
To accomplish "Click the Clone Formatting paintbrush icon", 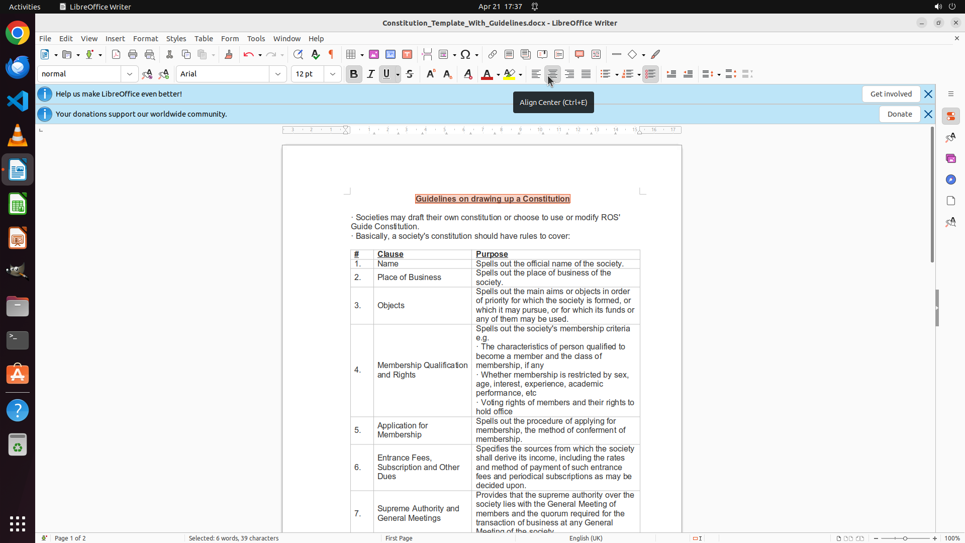I will (x=229, y=54).
